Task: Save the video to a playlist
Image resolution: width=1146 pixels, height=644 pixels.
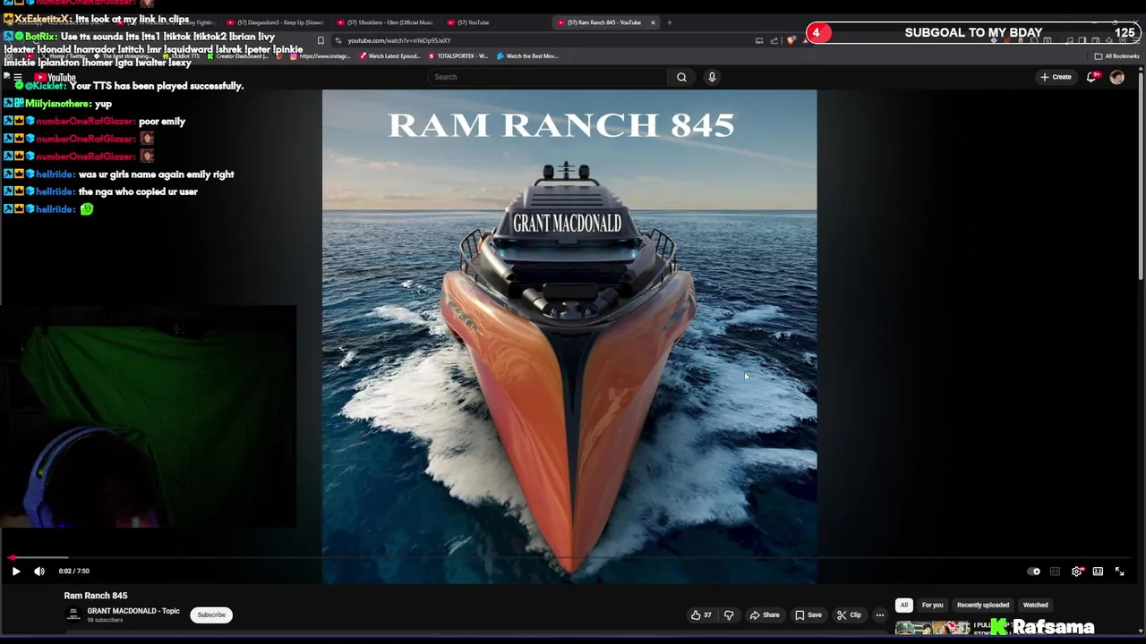Action: point(808,615)
